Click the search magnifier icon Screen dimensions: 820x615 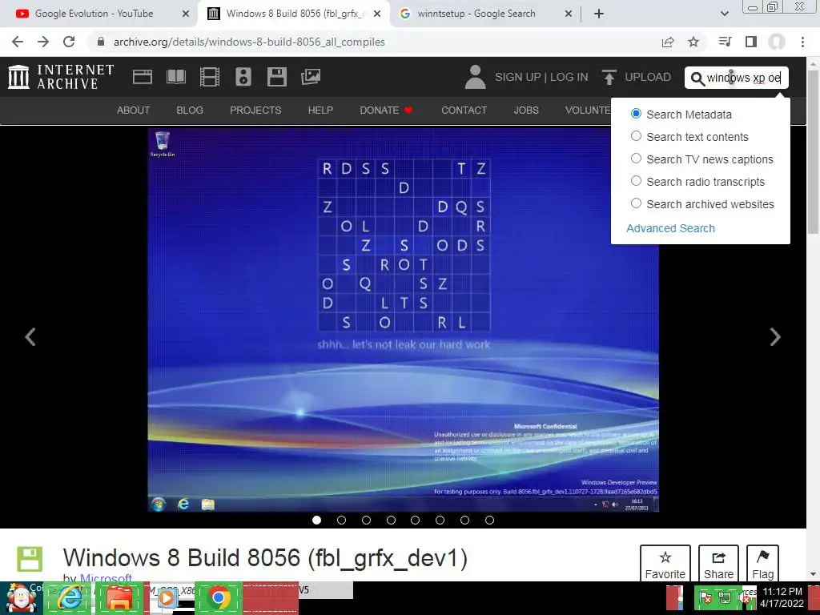point(697,78)
